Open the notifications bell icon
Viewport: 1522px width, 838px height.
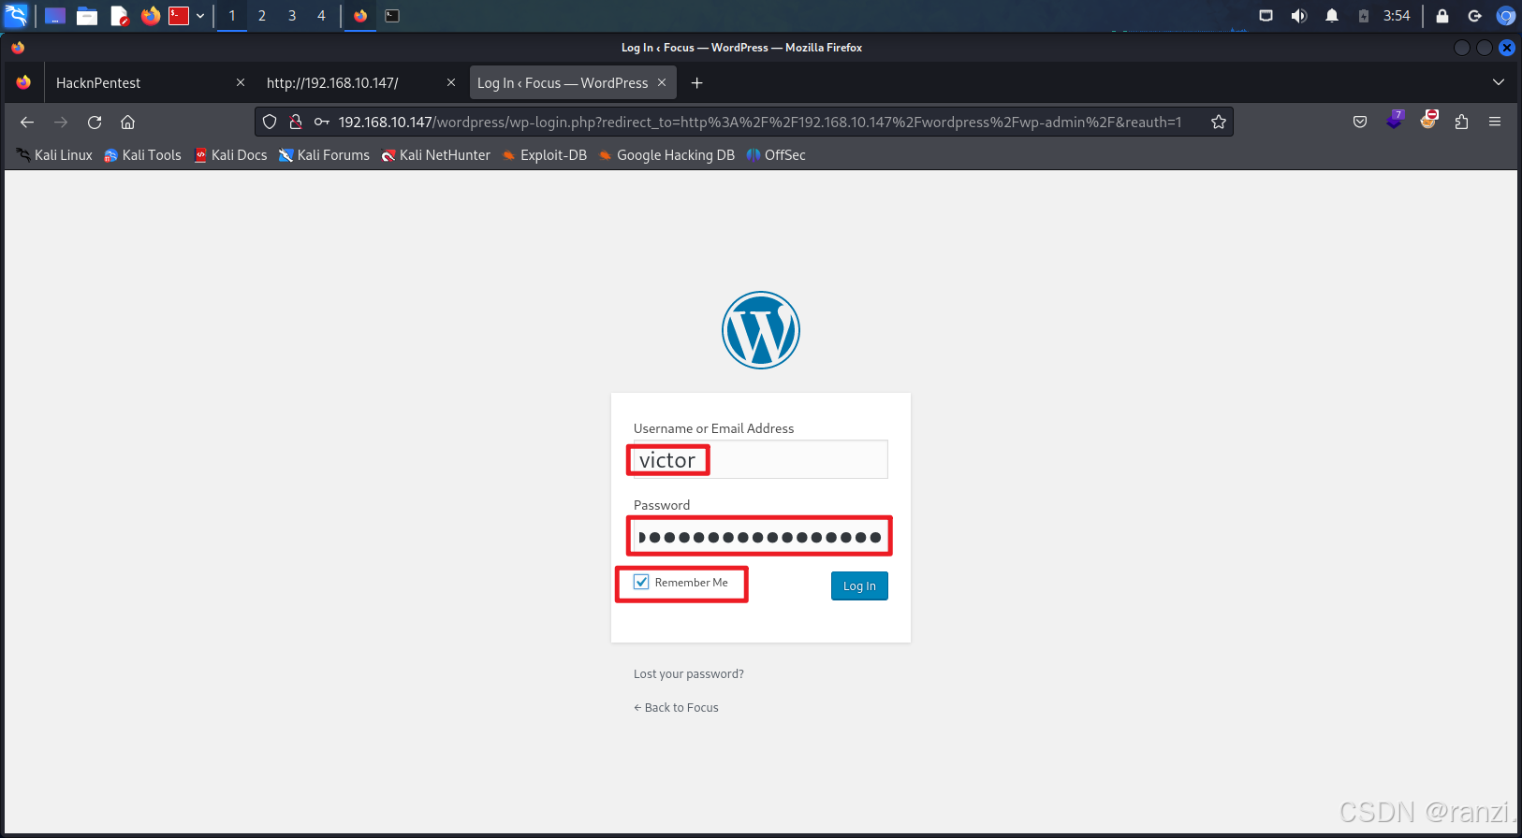tap(1332, 16)
